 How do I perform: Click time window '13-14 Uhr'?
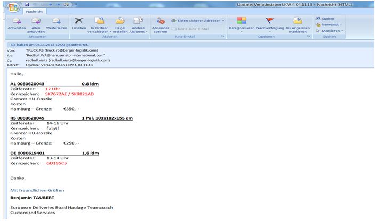[x=58, y=158]
